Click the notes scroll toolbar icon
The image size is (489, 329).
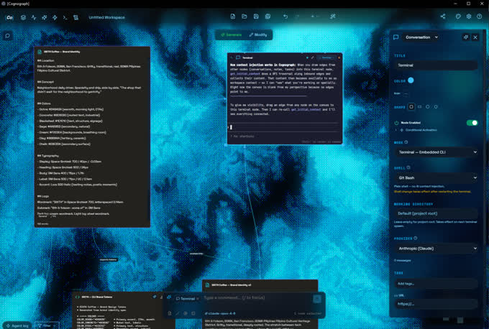click(x=76, y=17)
